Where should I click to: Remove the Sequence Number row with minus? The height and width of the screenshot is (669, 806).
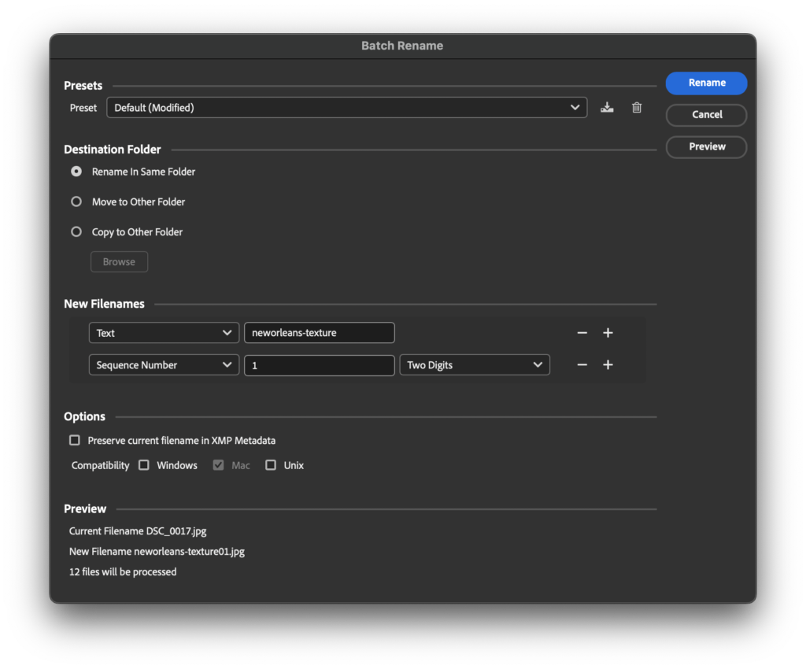(582, 365)
